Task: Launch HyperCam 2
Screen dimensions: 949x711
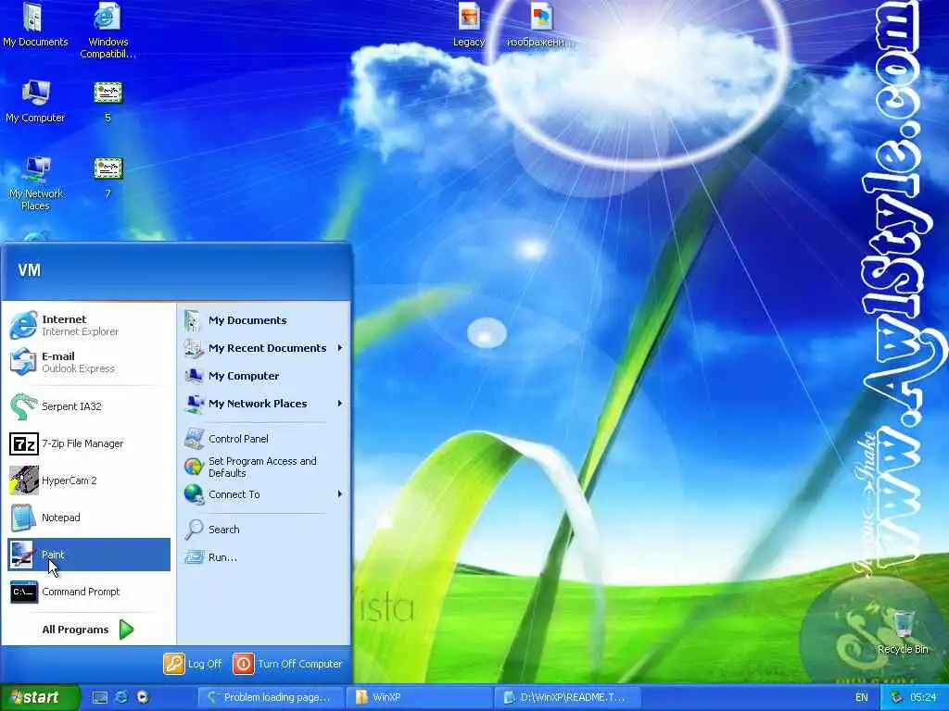Action: (89, 480)
